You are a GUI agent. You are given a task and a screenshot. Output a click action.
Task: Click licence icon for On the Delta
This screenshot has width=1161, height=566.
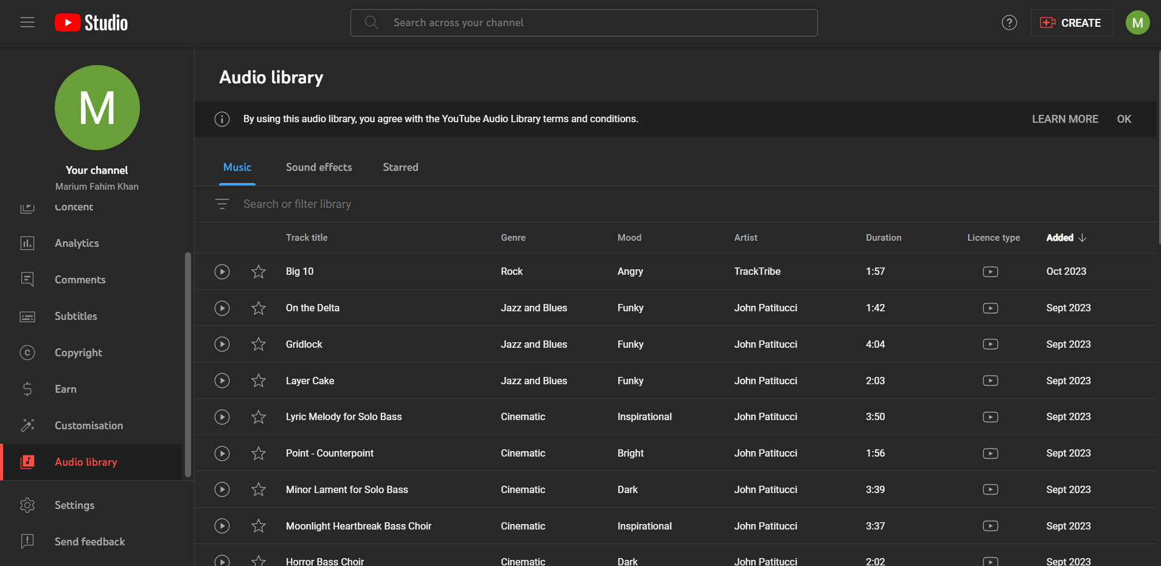(x=990, y=308)
